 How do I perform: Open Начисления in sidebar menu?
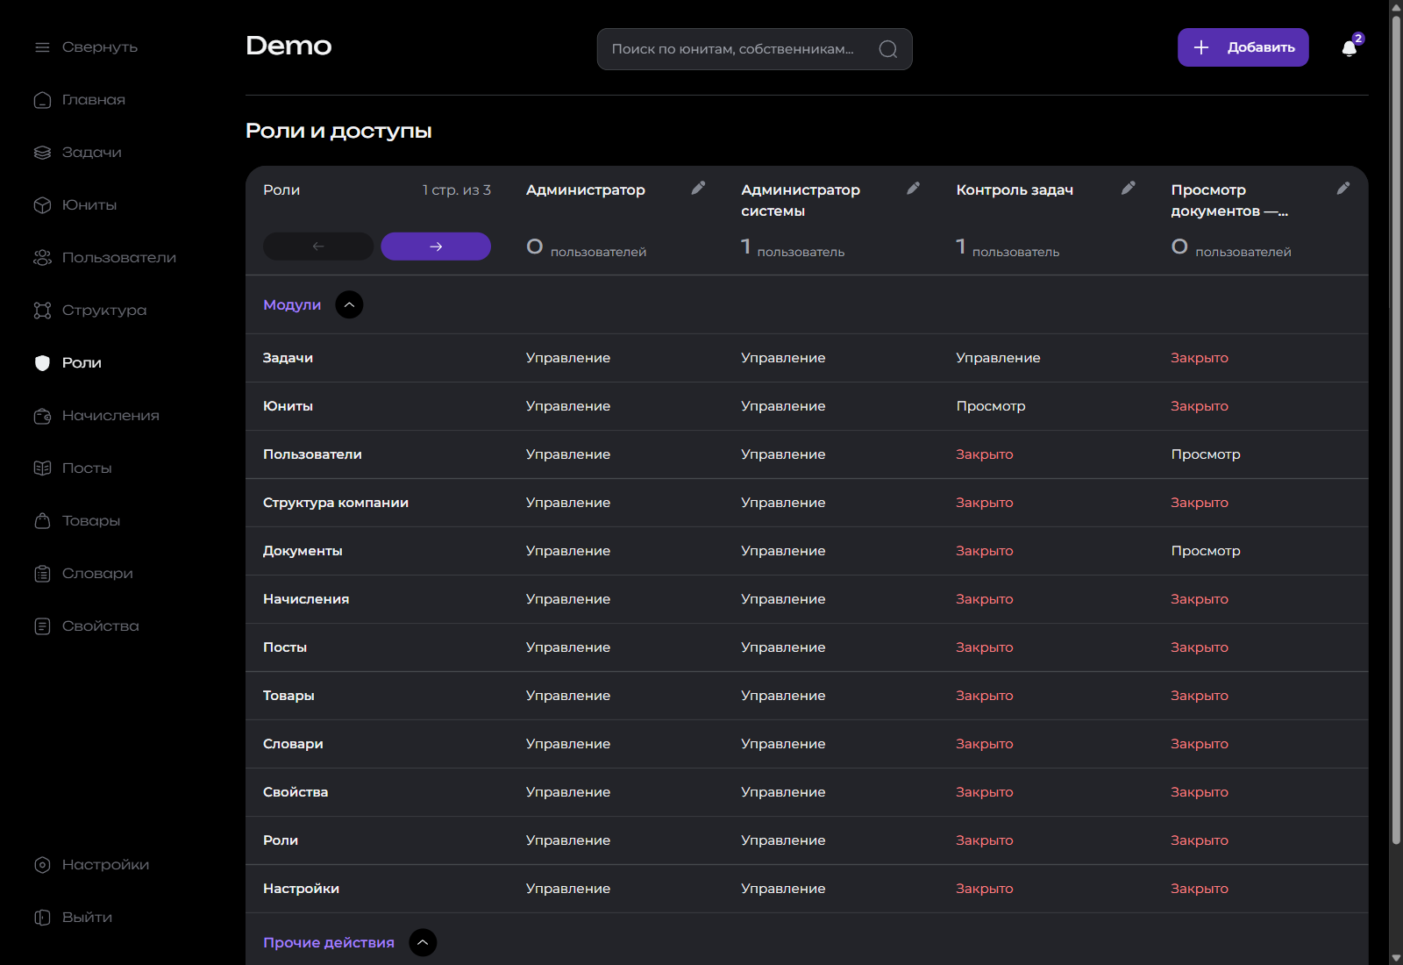point(110,416)
